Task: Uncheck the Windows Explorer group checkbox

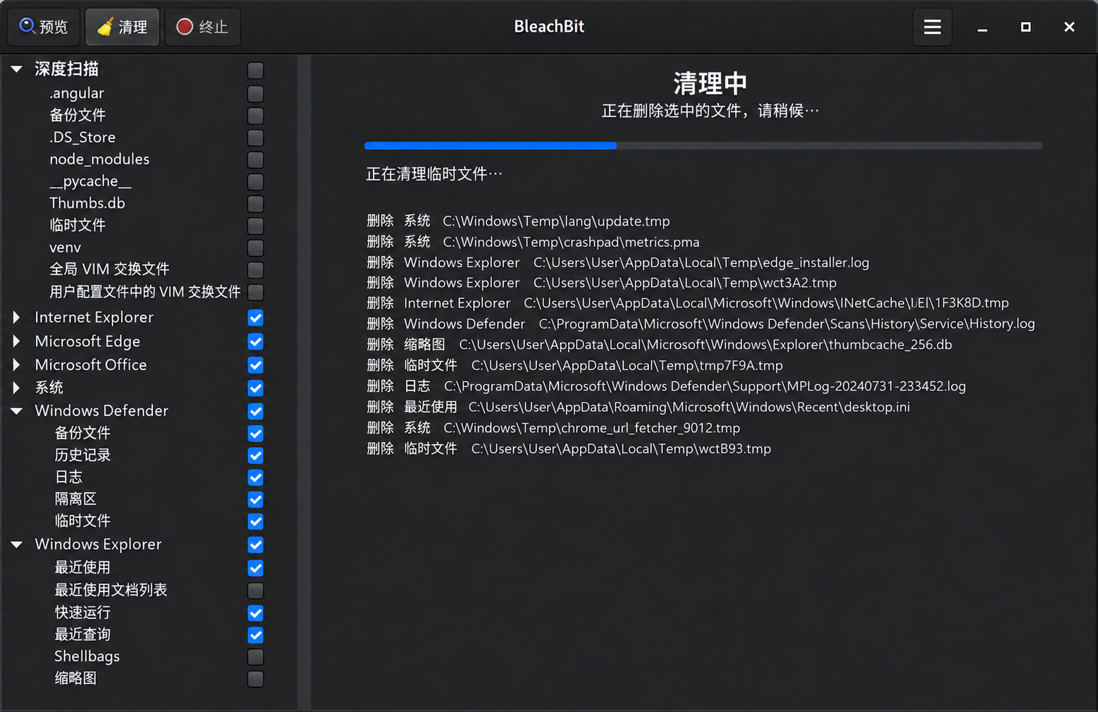Action: point(256,545)
